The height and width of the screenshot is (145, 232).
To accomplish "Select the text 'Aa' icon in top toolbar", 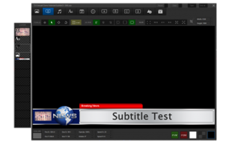I will pyautogui.click(x=70, y=11).
